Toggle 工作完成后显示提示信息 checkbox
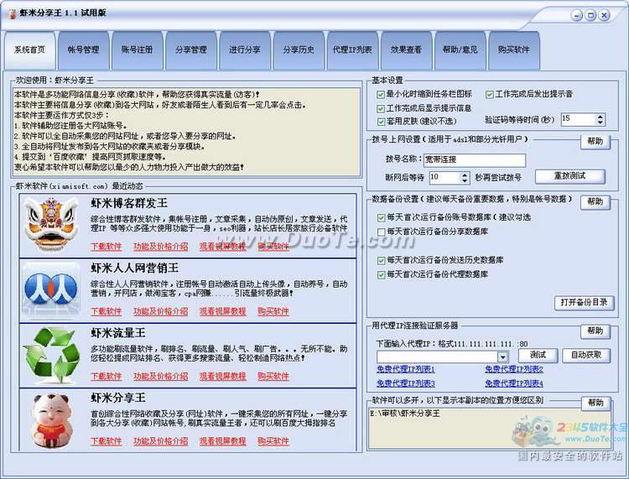629x479 pixels. point(381,109)
